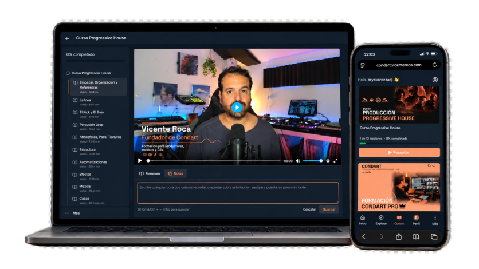Open the Producción Progressive House course thumbnail

pyautogui.click(x=399, y=105)
